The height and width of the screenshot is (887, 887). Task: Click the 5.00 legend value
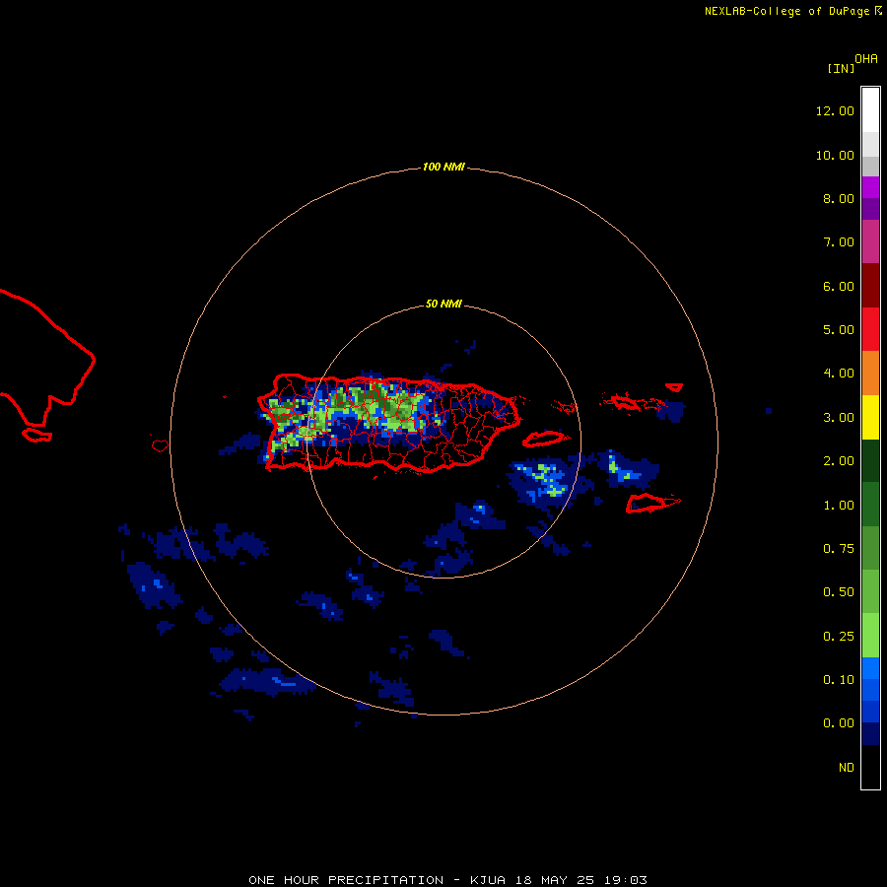(839, 330)
